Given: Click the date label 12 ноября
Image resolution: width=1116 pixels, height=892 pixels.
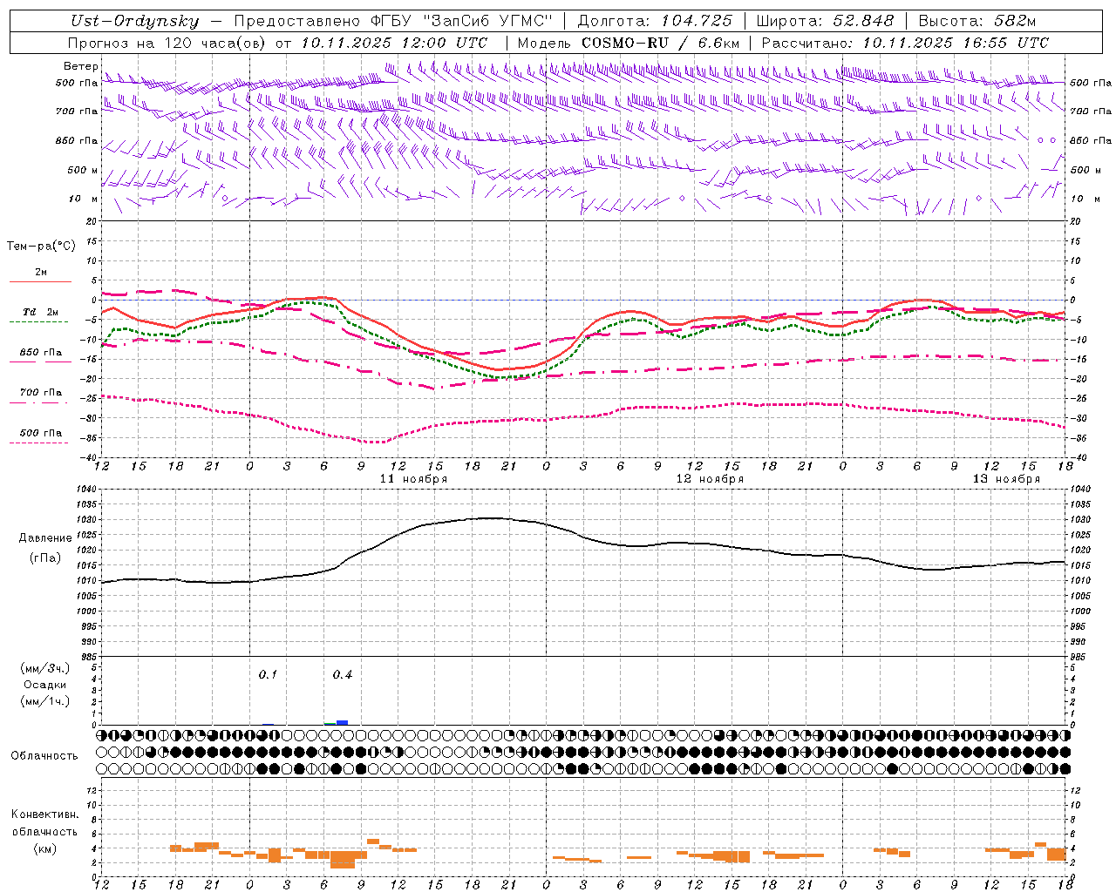Looking at the screenshot, I should point(710,478).
